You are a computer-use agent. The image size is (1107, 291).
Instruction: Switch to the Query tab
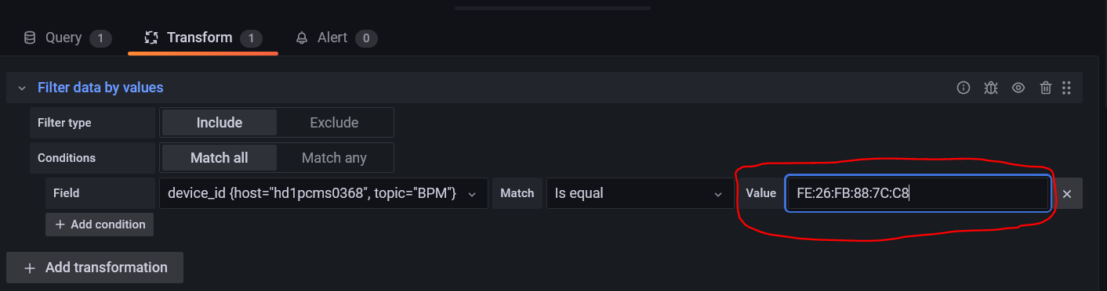[67, 38]
